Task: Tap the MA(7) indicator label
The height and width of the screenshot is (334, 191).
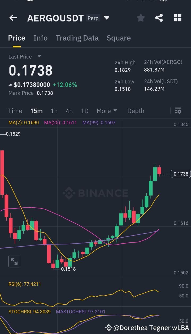Action: (23, 123)
